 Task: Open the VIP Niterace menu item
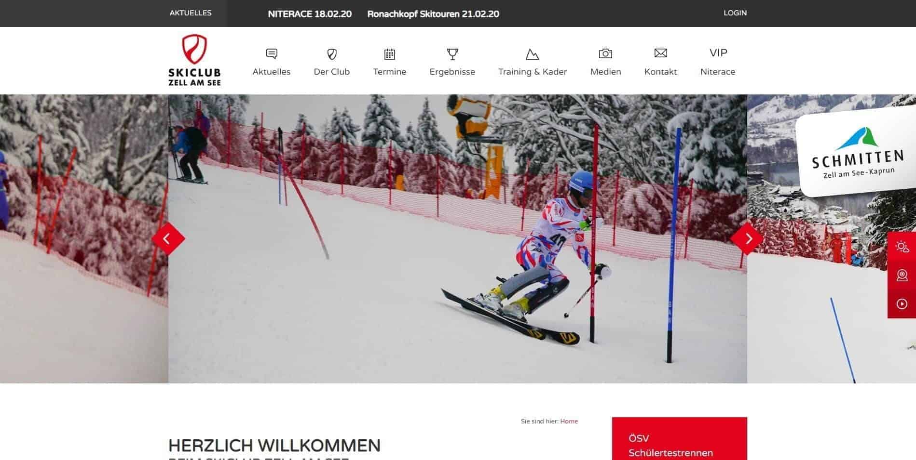pos(718,62)
